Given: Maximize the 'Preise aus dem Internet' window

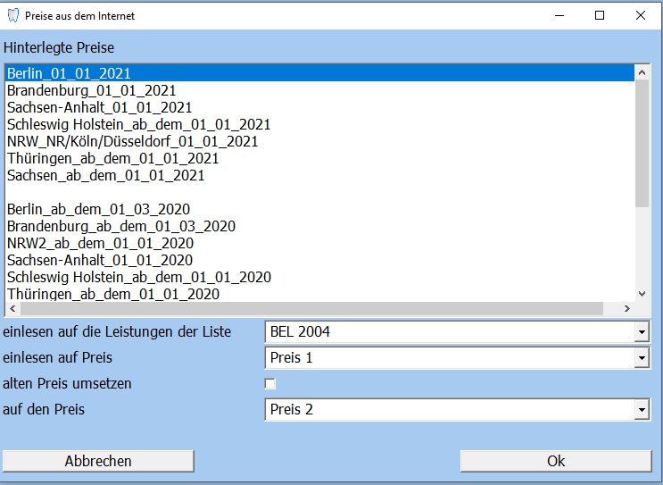Looking at the screenshot, I should tap(600, 15).
